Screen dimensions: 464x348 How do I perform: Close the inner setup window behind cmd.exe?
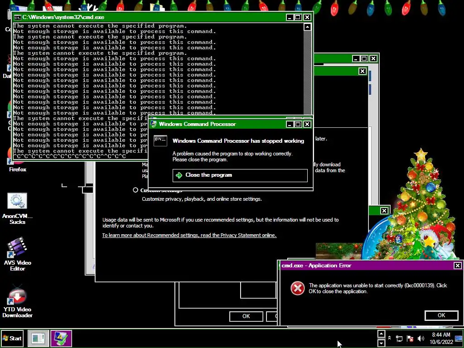[362, 71]
